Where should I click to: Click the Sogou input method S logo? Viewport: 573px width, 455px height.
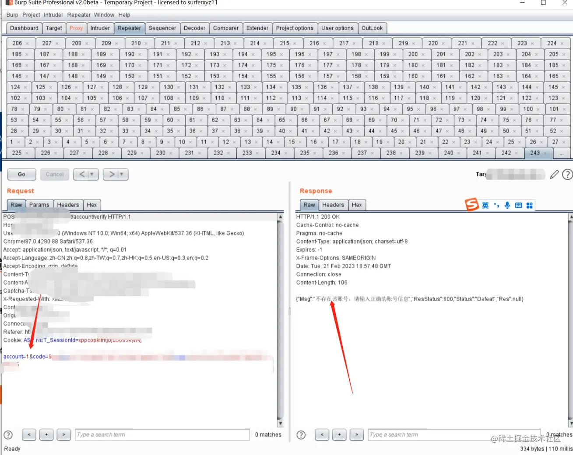(x=471, y=204)
